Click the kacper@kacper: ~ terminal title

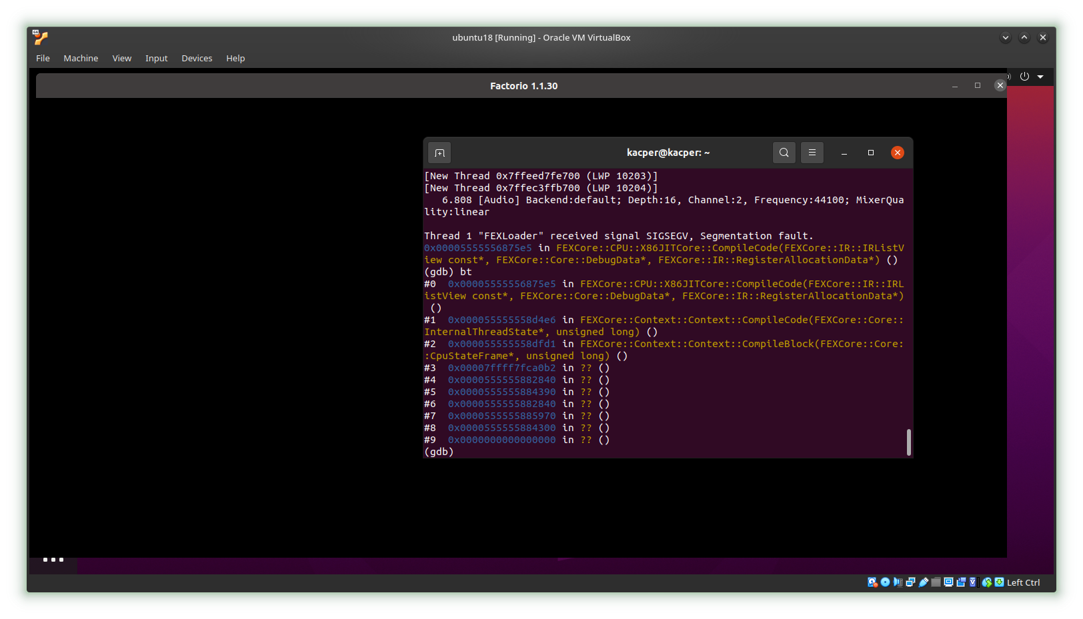tap(668, 153)
